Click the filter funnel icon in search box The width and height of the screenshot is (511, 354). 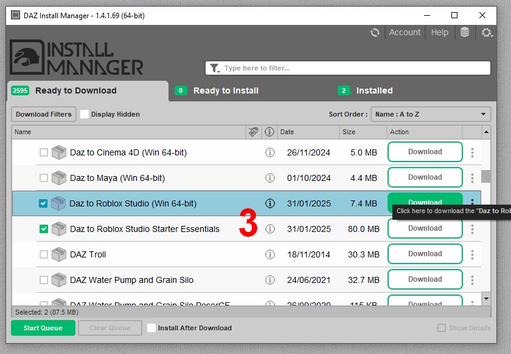click(215, 68)
